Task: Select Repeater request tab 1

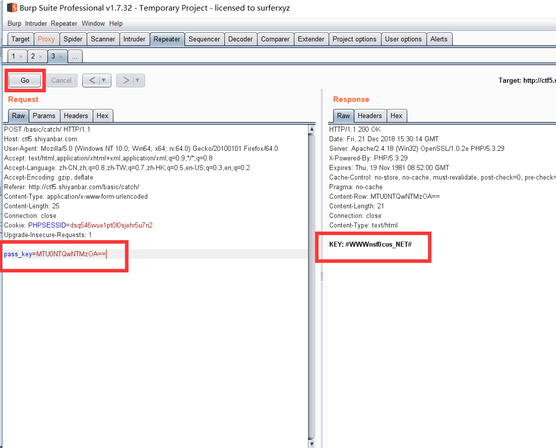Action: click(14, 56)
